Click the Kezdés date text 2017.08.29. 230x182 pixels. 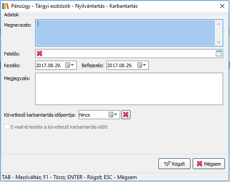pyautogui.click(x=48, y=65)
